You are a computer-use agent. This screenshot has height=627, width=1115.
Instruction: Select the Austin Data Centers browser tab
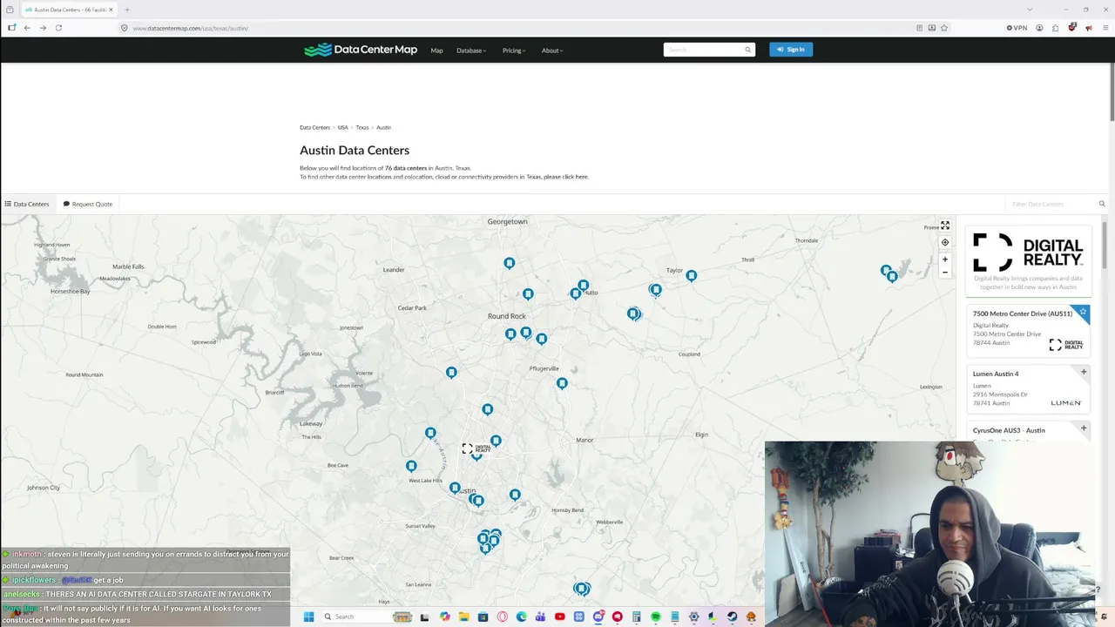tap(68, 10)
